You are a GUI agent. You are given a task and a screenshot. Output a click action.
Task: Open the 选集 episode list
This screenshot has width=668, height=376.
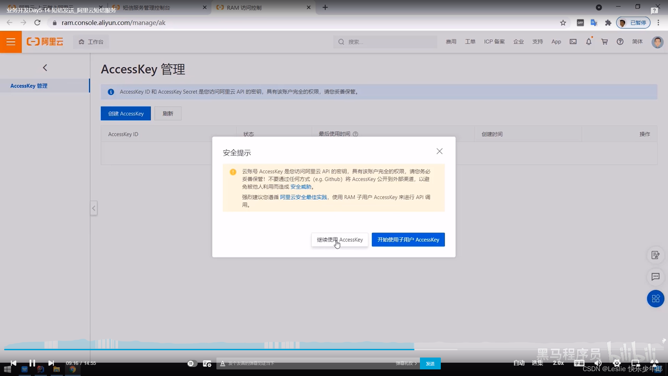click(537, 363)
